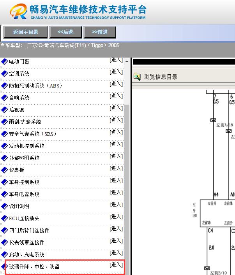Viewport: 235px width, 275px height.
Task: Click the book icon beside 空调系统
Action: click(4, 74)
